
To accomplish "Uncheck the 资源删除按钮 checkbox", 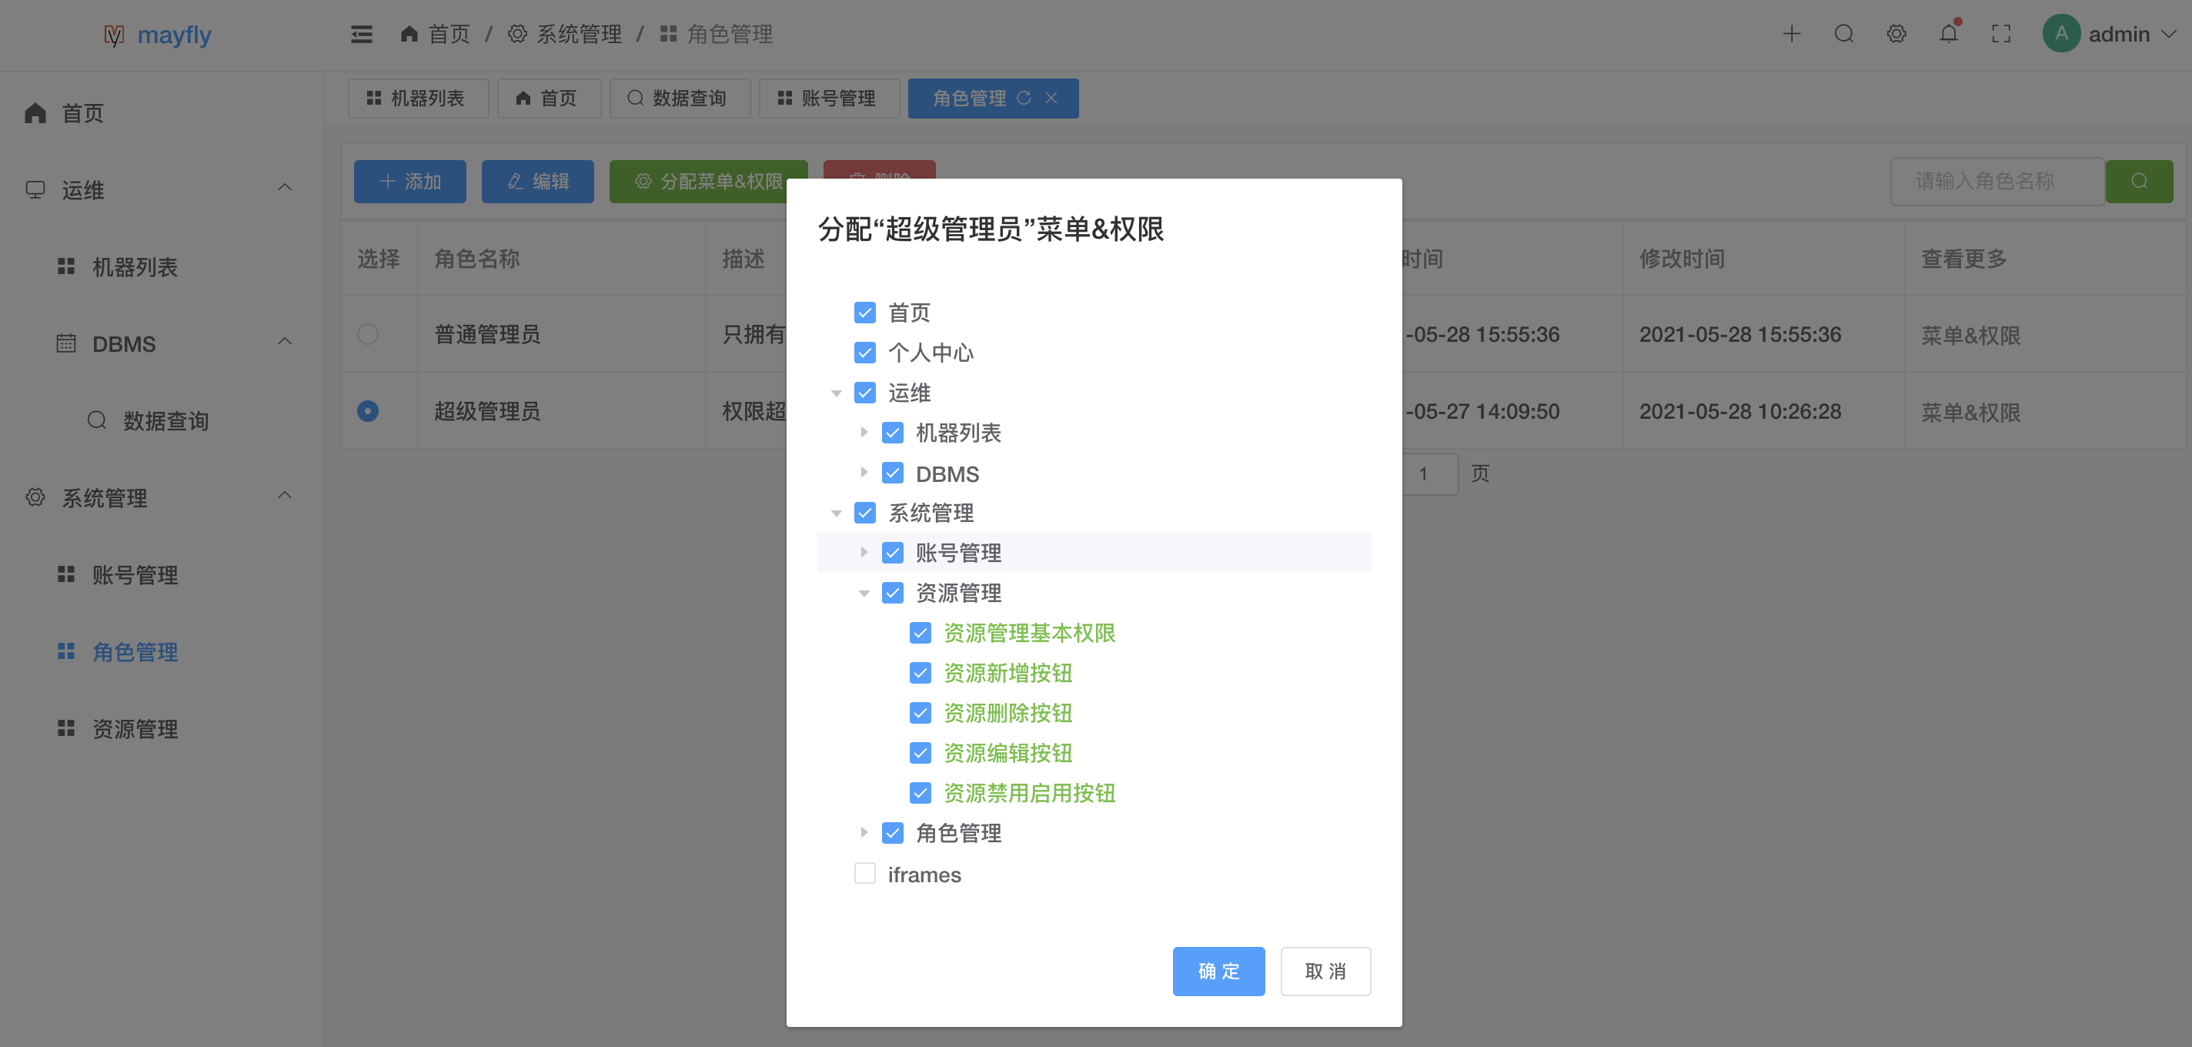I will click(920, 712).
